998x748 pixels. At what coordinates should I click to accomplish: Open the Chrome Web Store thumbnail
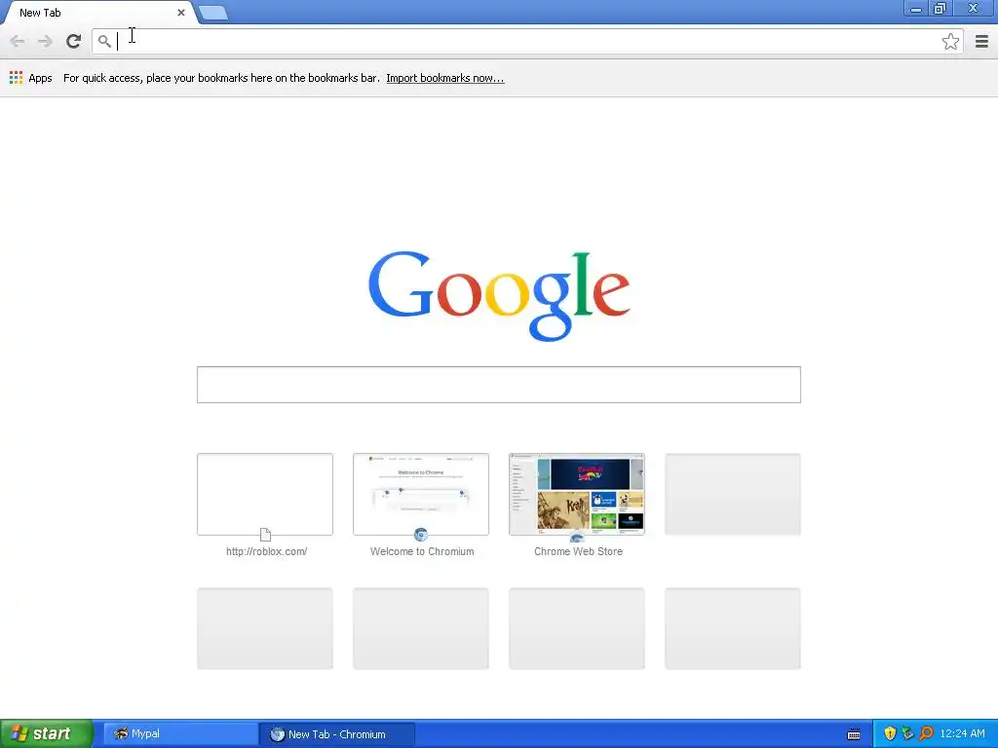577,494
